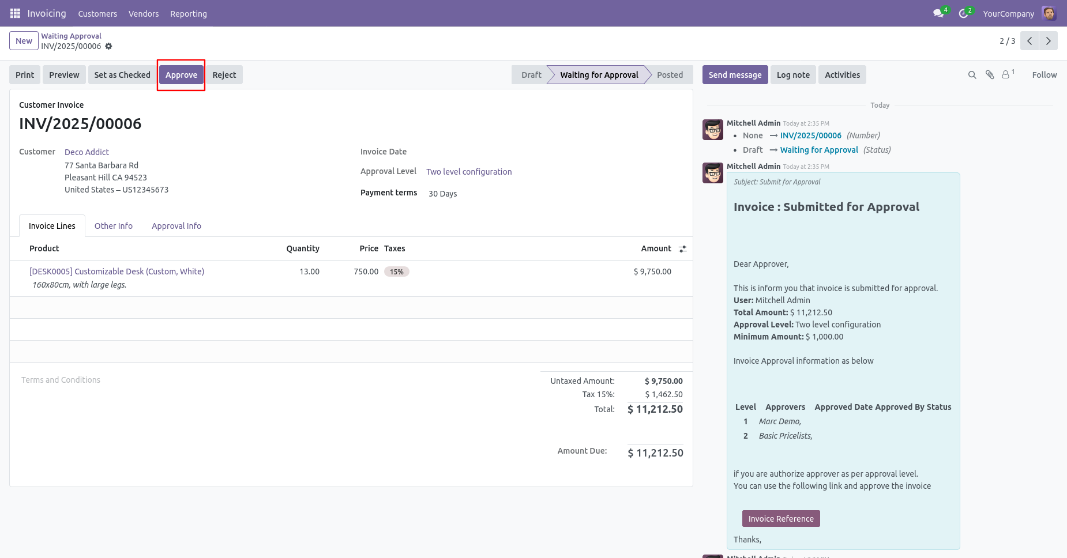Click Set as Checked button
The image size is (1067, 558).
point(122,75)
